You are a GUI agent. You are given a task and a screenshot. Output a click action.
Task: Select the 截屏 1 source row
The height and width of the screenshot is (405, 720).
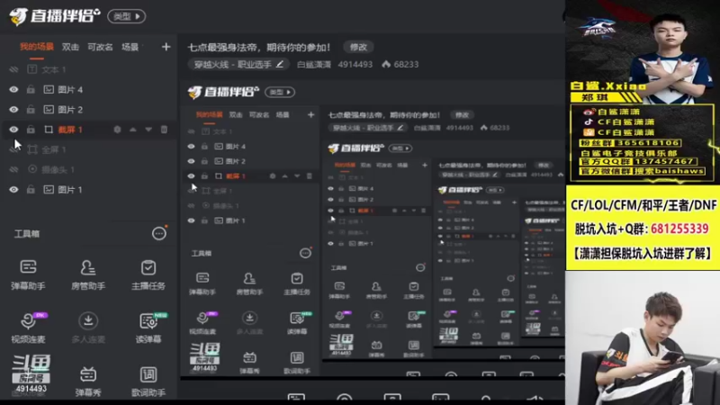89,130
